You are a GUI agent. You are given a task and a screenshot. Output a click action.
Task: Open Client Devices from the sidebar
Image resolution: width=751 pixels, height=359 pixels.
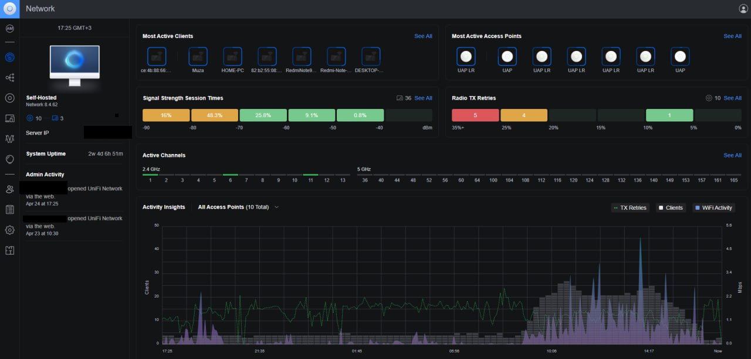click(x=9, y=118)
